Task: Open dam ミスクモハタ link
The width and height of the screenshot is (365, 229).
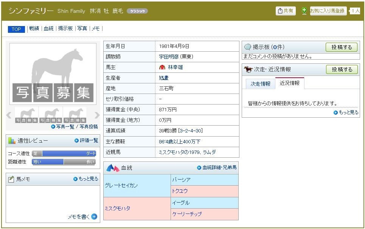Action: point(117,208)
